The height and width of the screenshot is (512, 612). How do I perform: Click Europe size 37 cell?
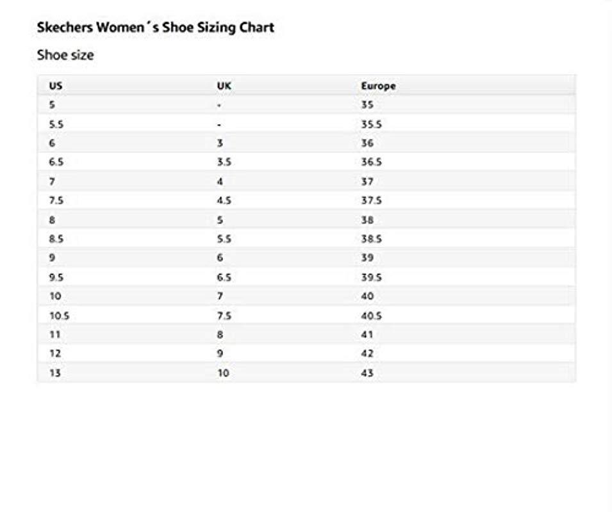(367, 181)
